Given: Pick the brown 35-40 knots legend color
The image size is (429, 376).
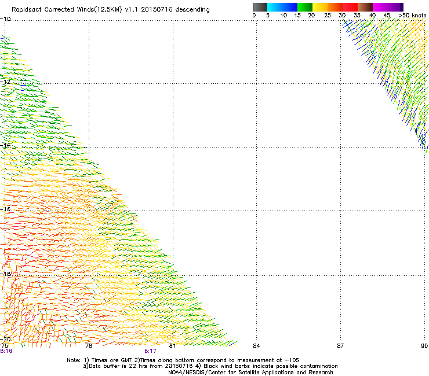Looking at the screenshot, I should 365,7.
